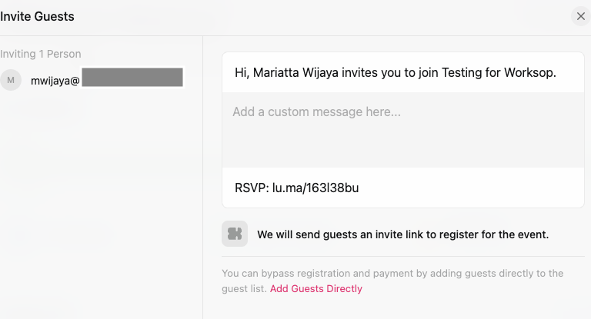The width and height of the screenshot is (591, 319).
Task: Open the Add Guests Directly link
Action: coord(316,288)
